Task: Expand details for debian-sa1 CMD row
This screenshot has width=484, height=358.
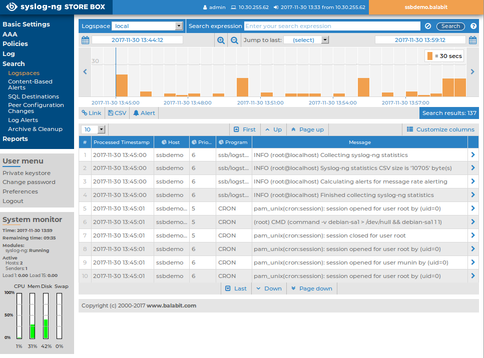Action: coord(473,222)
